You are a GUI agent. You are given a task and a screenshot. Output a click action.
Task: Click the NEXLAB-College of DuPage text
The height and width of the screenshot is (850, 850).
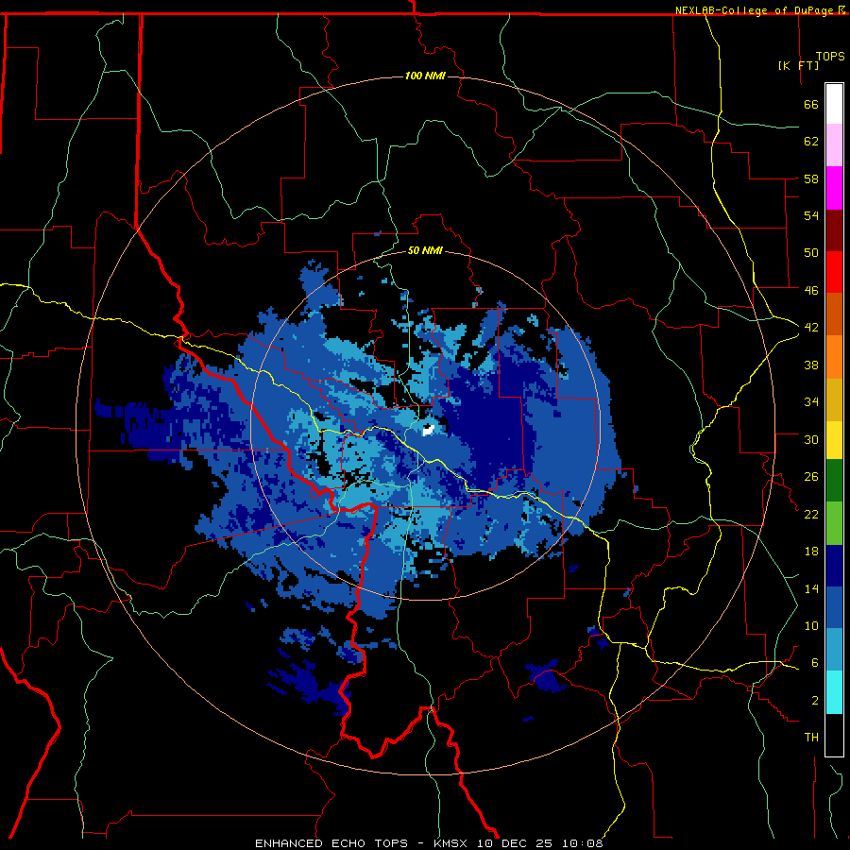(x=754, y=10)
